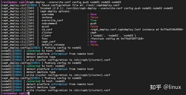Click blue 'information' word in node02 line
The width and height of the screenshot is (186, 95).
59,69
